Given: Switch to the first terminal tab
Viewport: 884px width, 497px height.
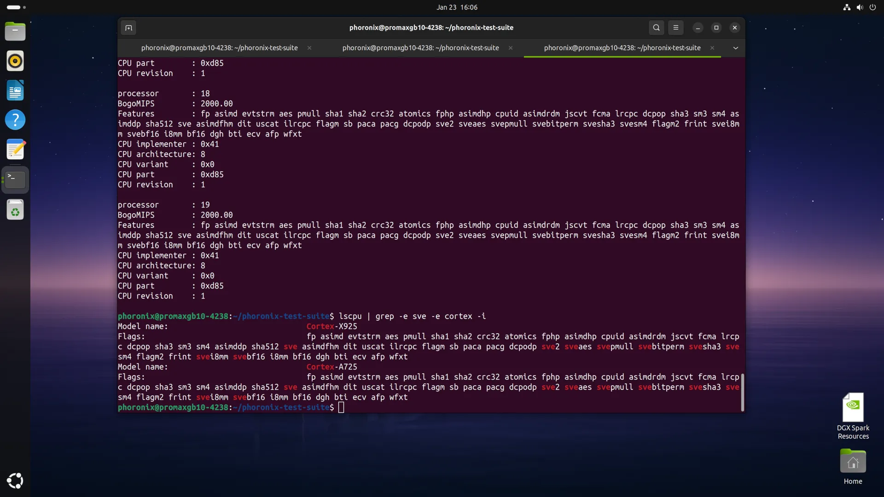Looking at the screenshot, I should [x=219, y=48].
